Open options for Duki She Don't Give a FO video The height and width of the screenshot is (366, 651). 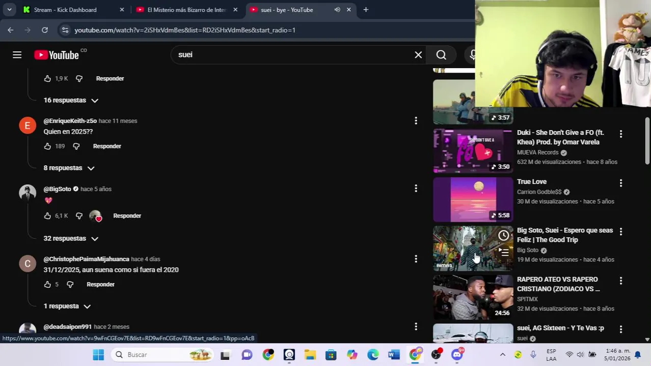(620, 134)
